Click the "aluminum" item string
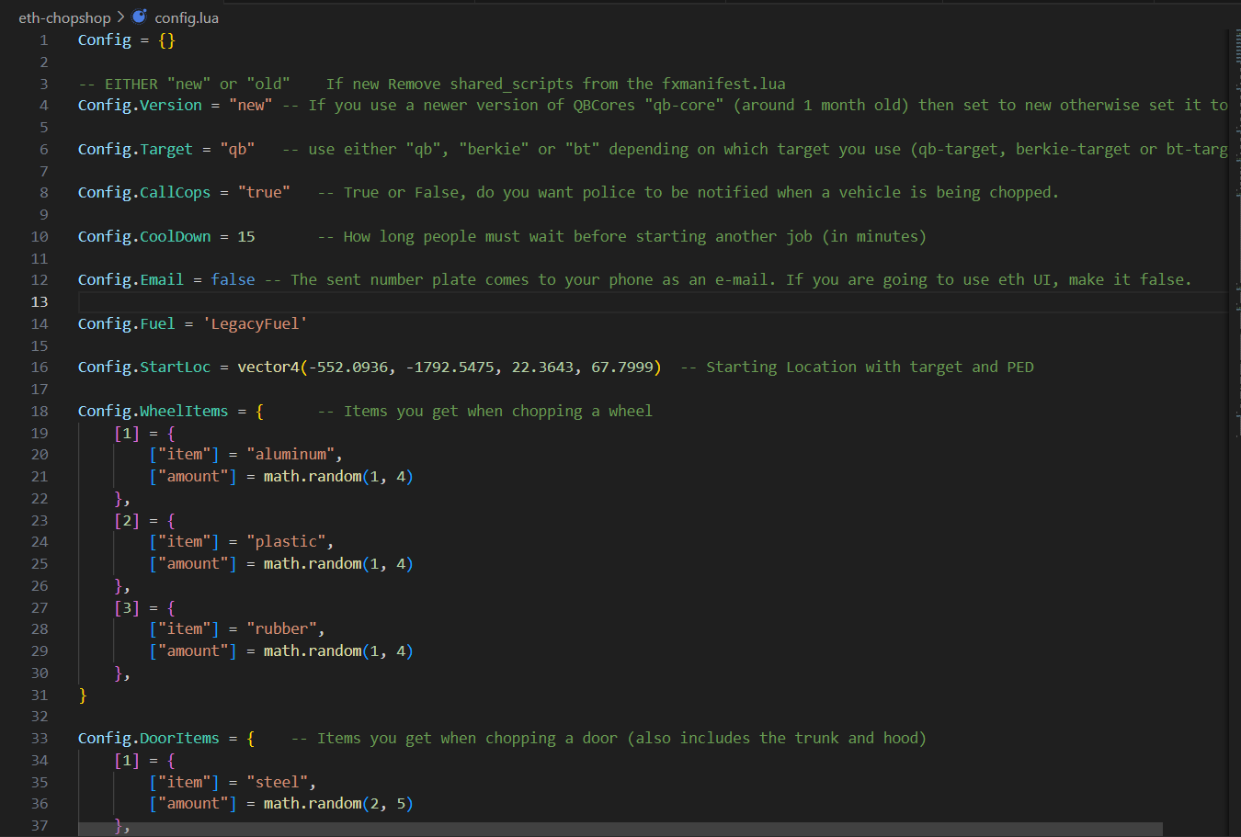The height and width of the screenshot is (837, 1241). pyautogui.click(x=290, y=455)
